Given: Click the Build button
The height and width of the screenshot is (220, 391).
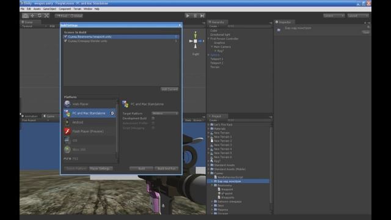Looking at the screenshot, I should coord(141,169).
